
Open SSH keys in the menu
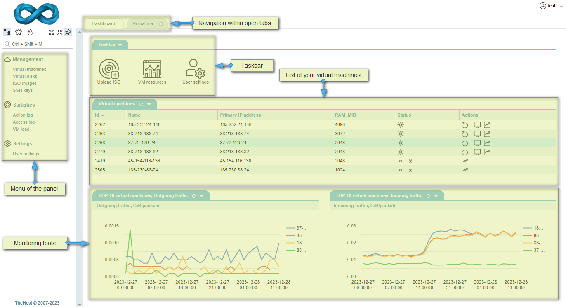[23, 90]
